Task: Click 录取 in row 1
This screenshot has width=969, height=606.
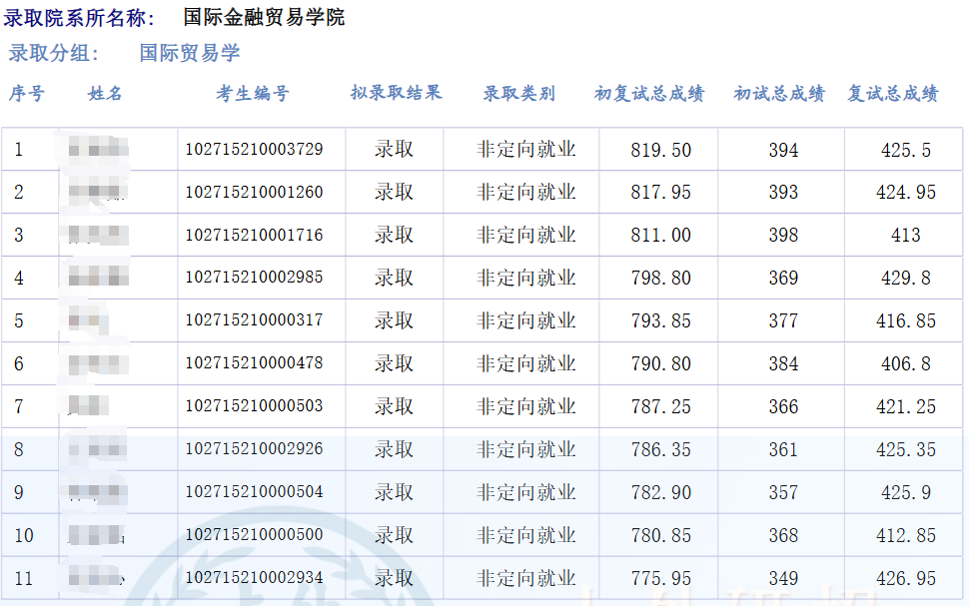Action: 394,149
